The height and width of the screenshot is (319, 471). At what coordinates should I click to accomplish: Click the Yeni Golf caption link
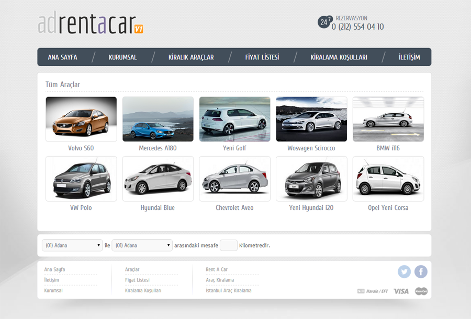234,148
